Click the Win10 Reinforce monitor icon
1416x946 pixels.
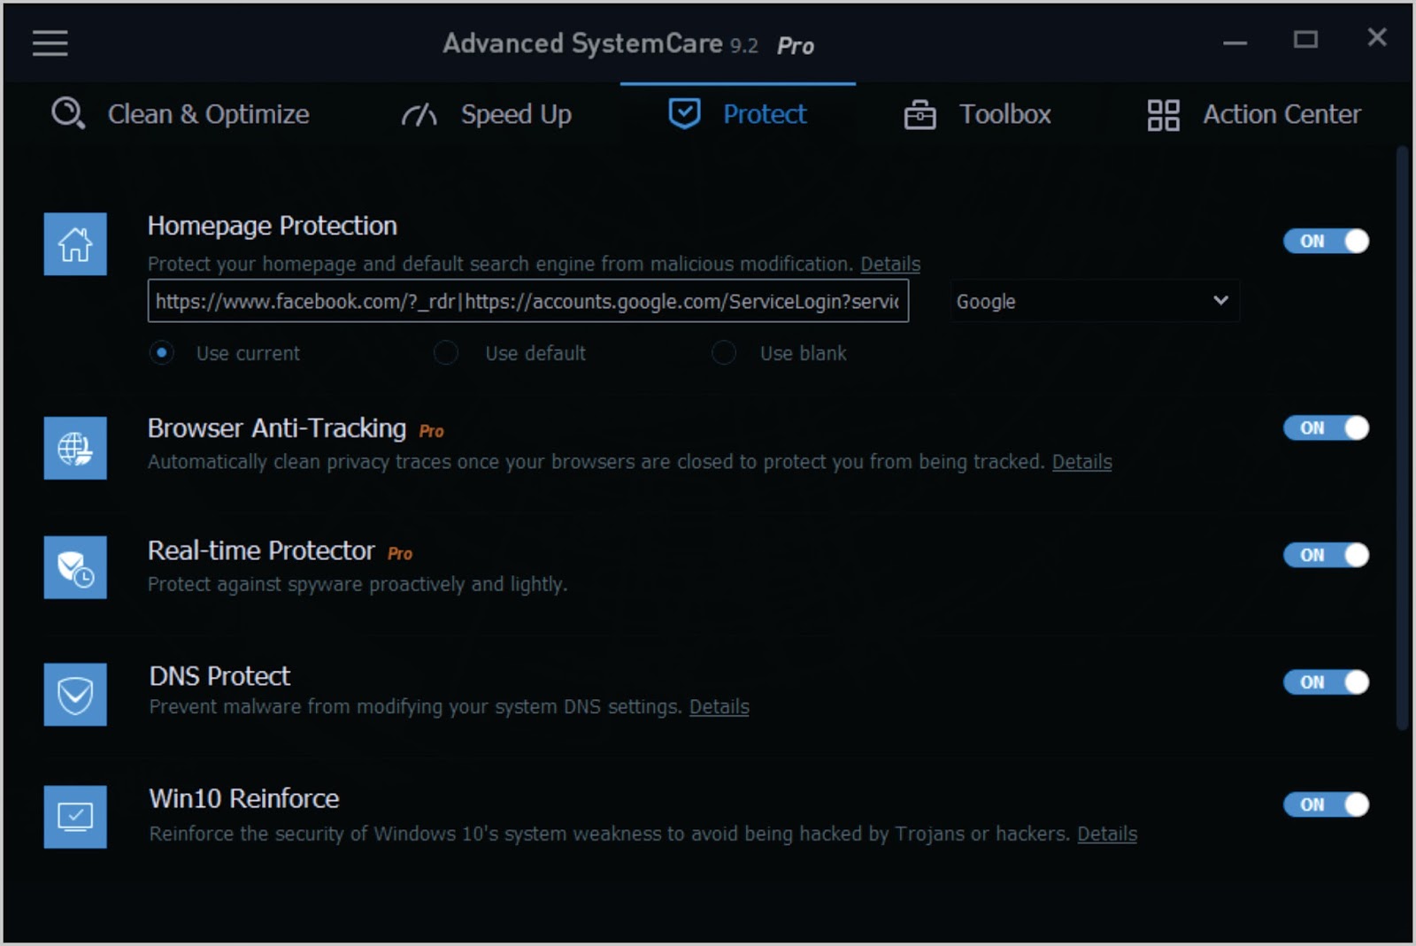(x=75, y=817)
